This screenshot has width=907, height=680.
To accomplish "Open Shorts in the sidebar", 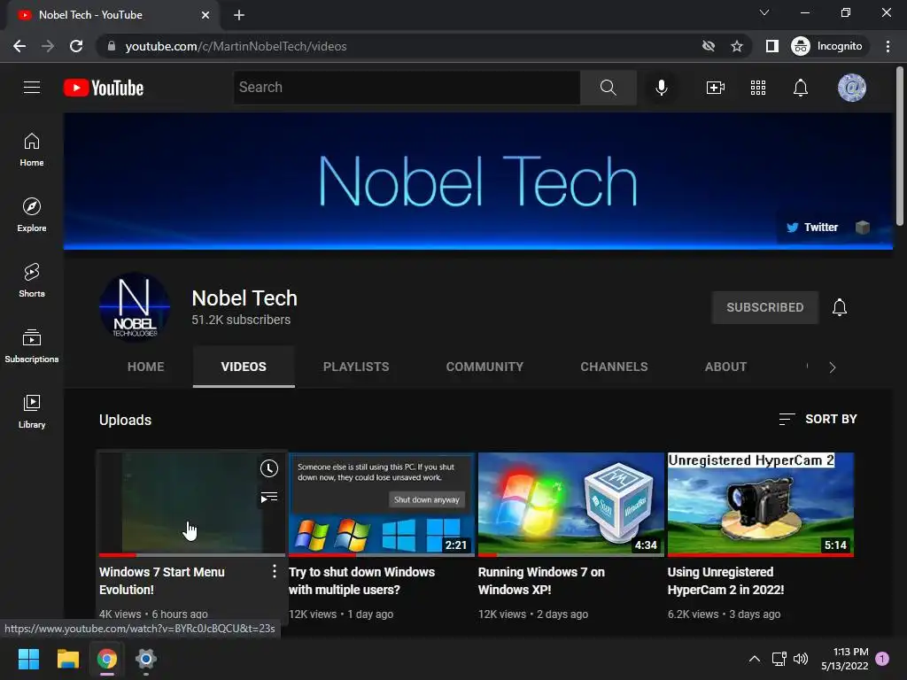I will (x=32, y=281).
